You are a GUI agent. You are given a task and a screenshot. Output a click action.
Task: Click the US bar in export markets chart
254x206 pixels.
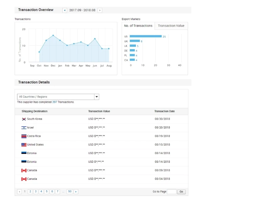click(x=145, y=36)
